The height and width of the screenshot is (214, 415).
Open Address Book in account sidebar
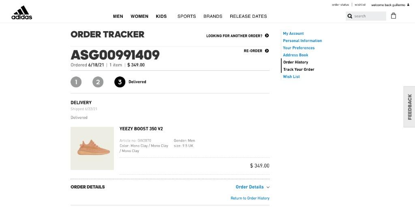tap(295, 55)
